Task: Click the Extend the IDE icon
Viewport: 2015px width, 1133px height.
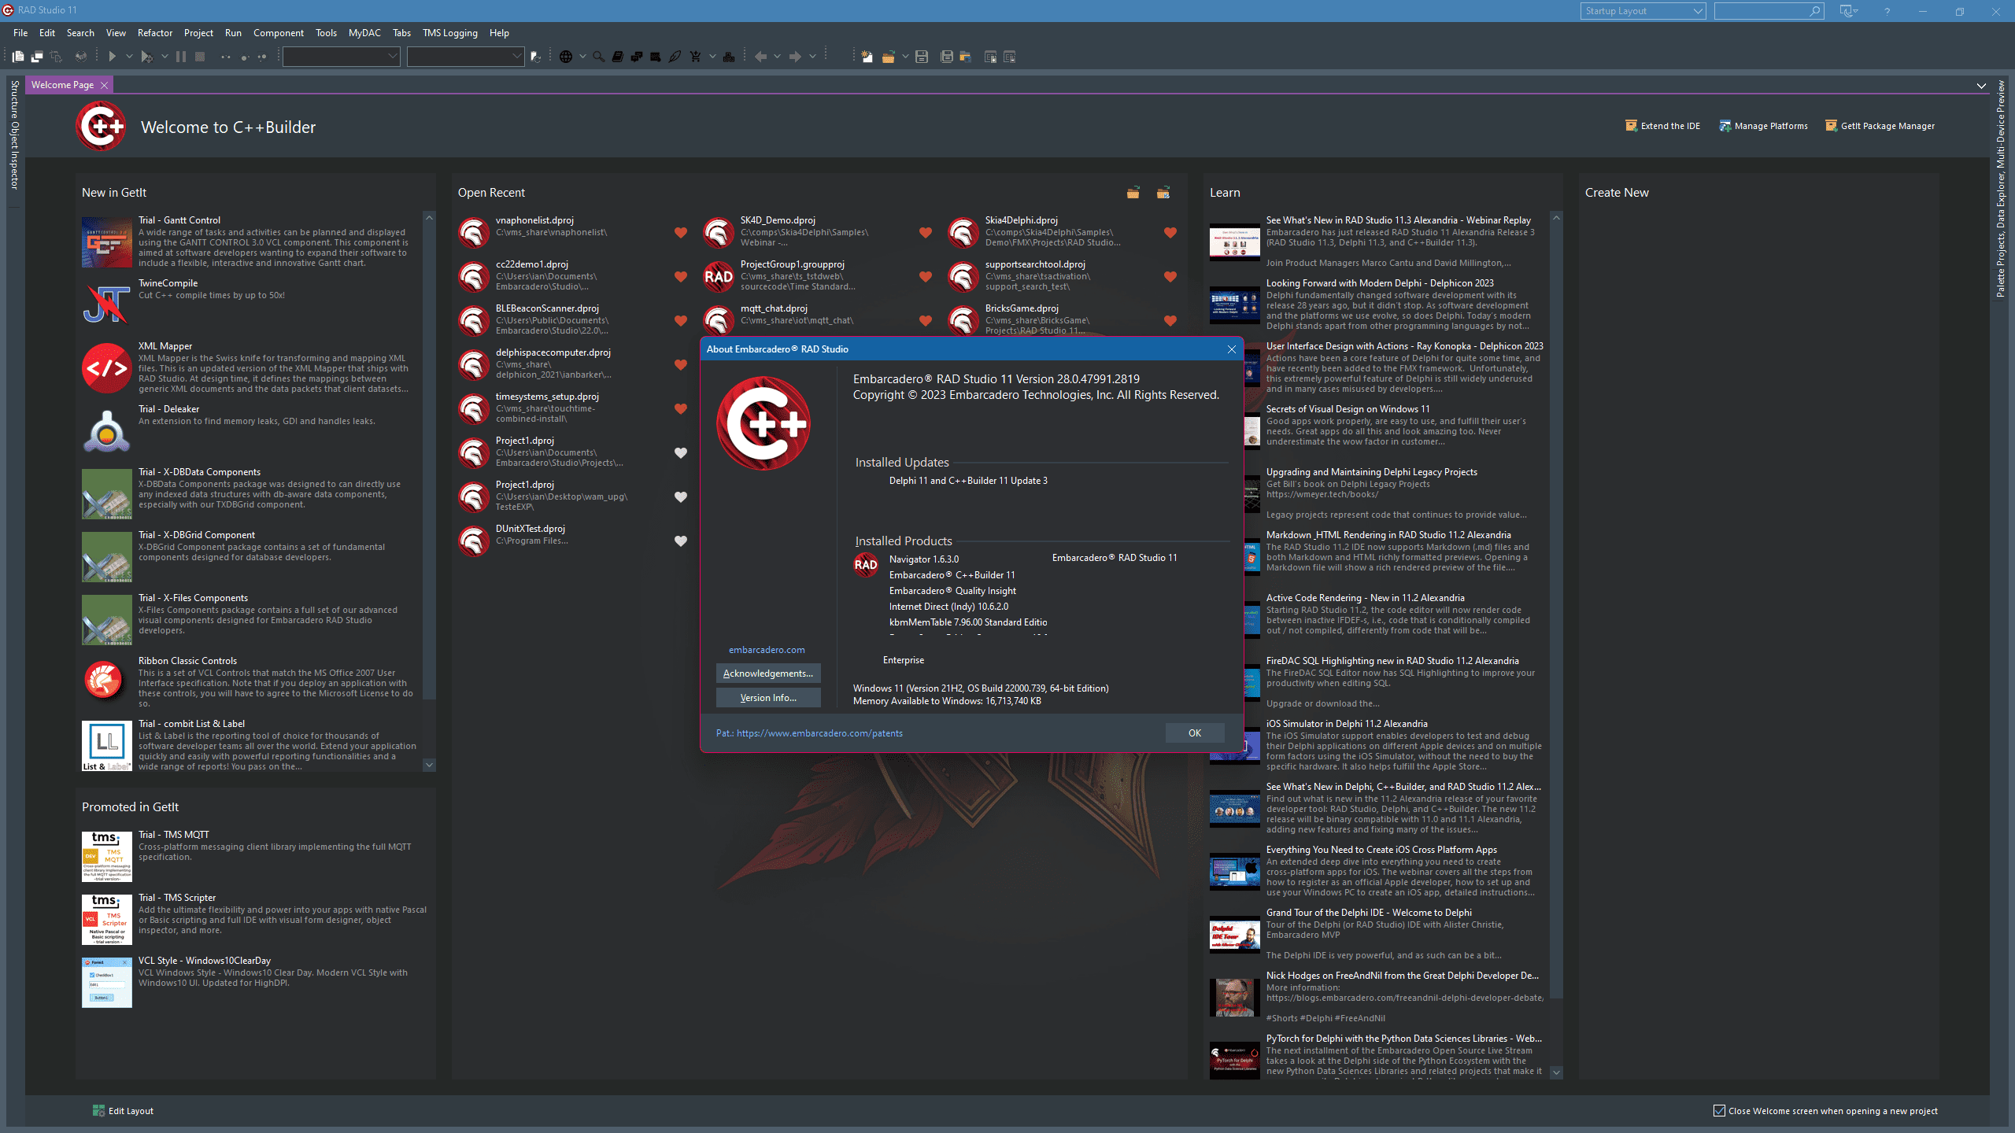Action: pos(1631,126)
